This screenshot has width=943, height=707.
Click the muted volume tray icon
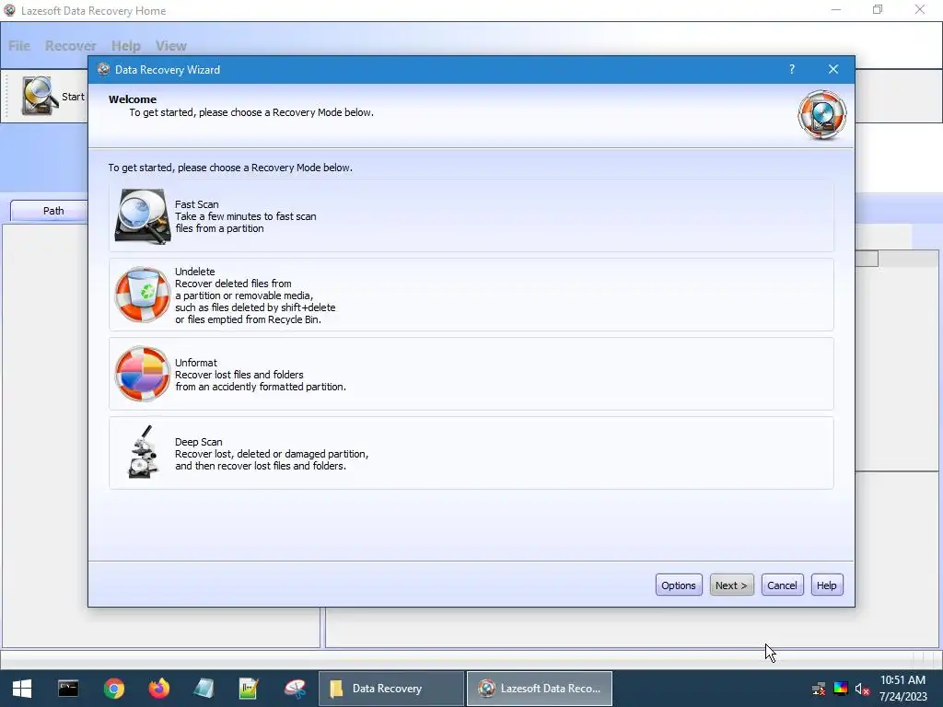pyautogui.click(x=862, y=689)
